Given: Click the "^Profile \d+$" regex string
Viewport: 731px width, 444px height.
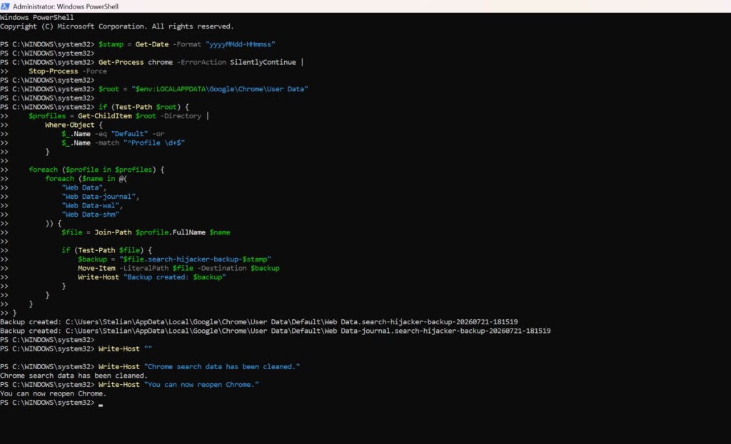Looking at the screenshot, I should [154, 143].
